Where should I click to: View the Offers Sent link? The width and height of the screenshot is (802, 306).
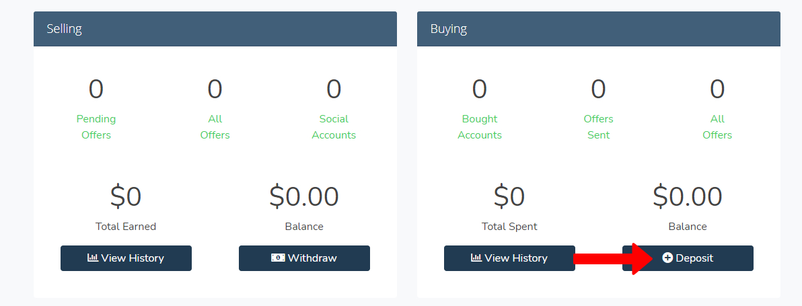598,126
